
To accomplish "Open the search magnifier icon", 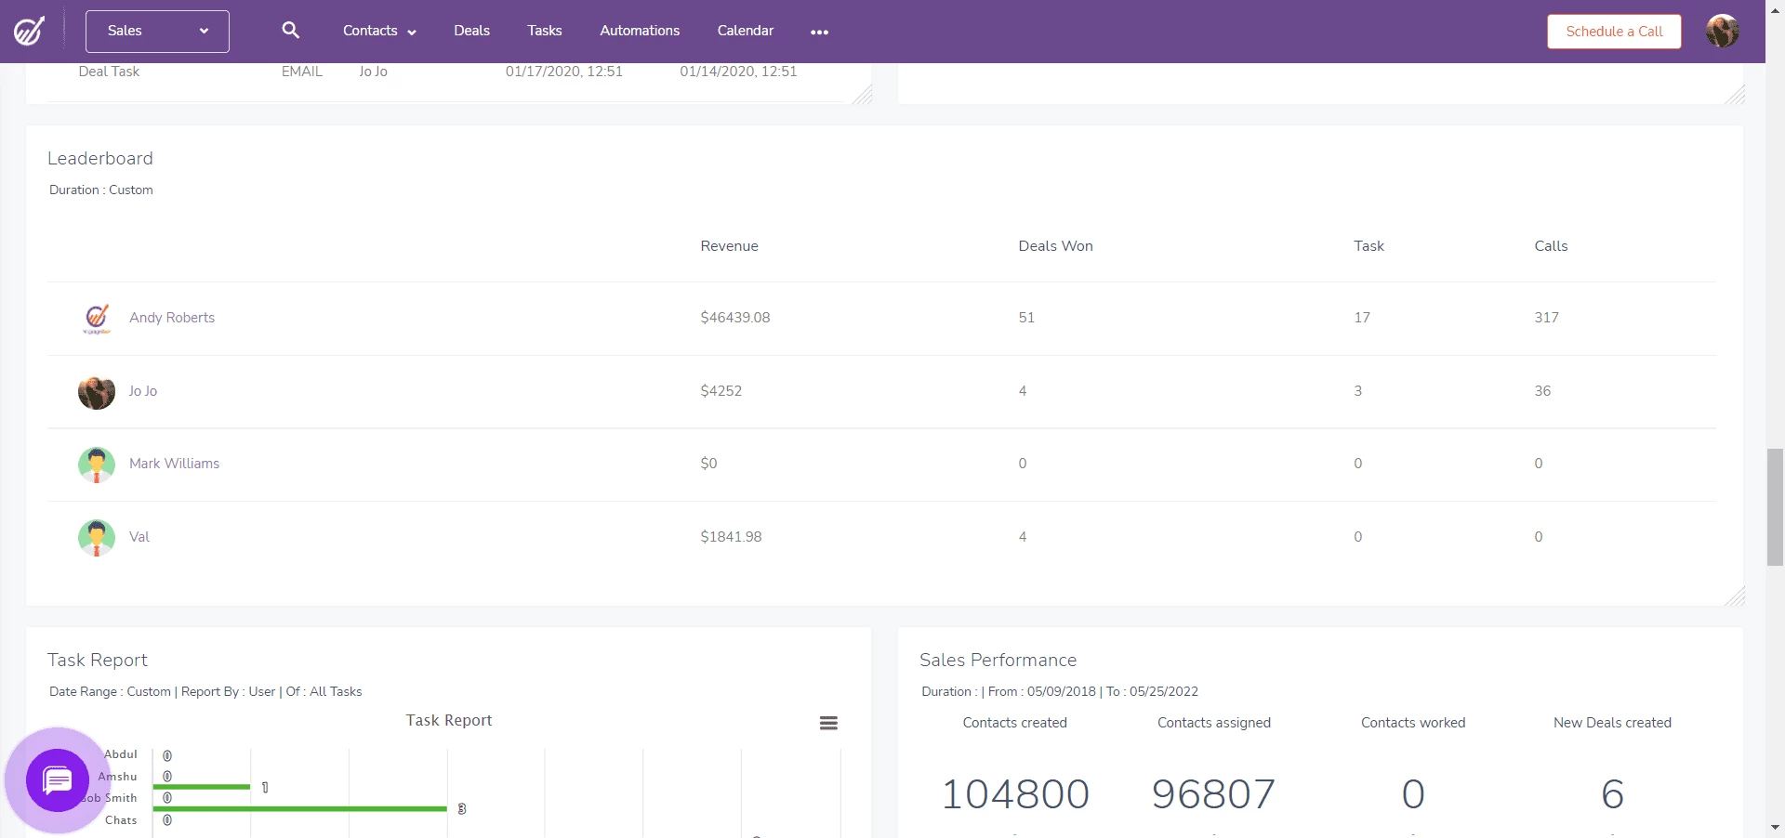I will (x=291, y=31).
